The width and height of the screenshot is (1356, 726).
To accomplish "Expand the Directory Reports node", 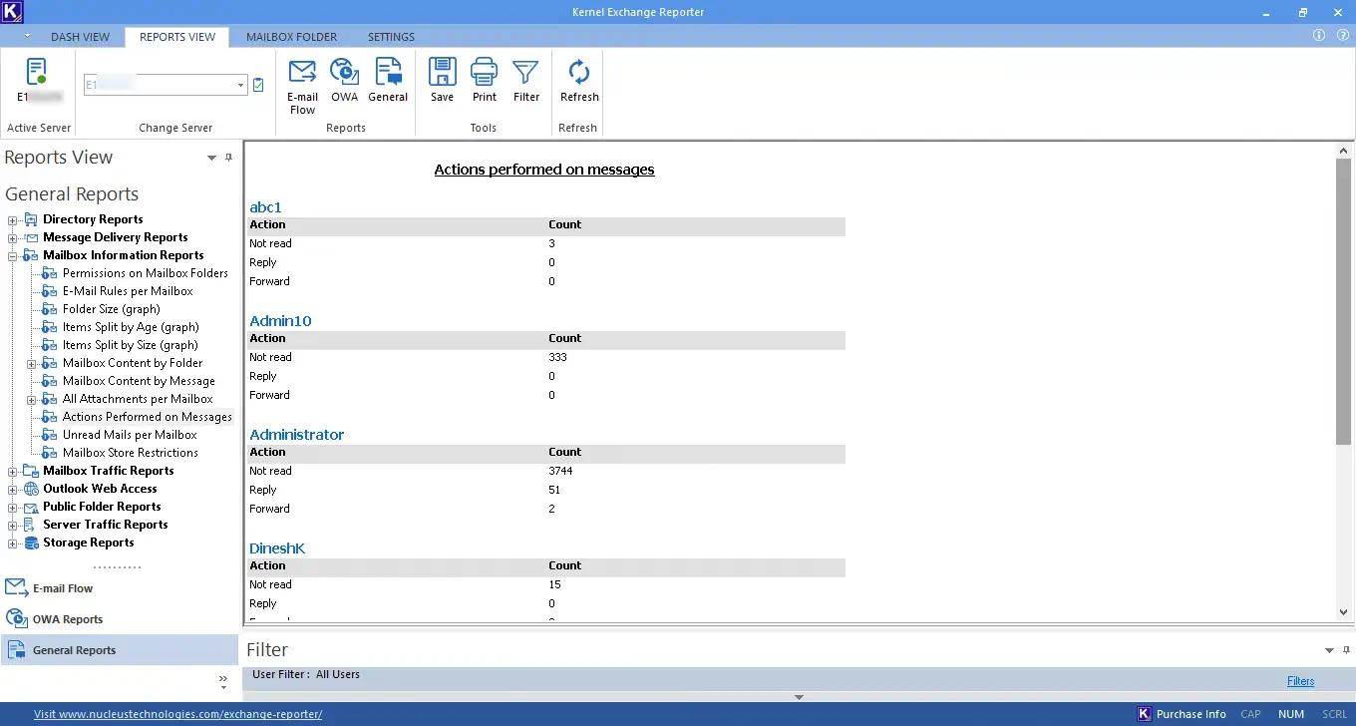I will (x=13, y=220).
